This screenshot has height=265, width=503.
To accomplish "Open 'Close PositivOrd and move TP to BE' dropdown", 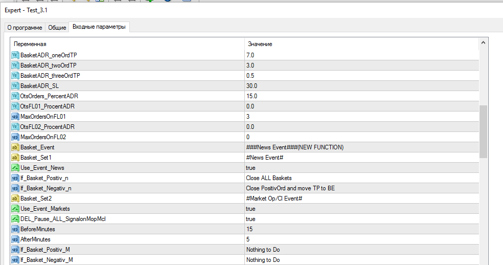I will [x=361, y=188].
